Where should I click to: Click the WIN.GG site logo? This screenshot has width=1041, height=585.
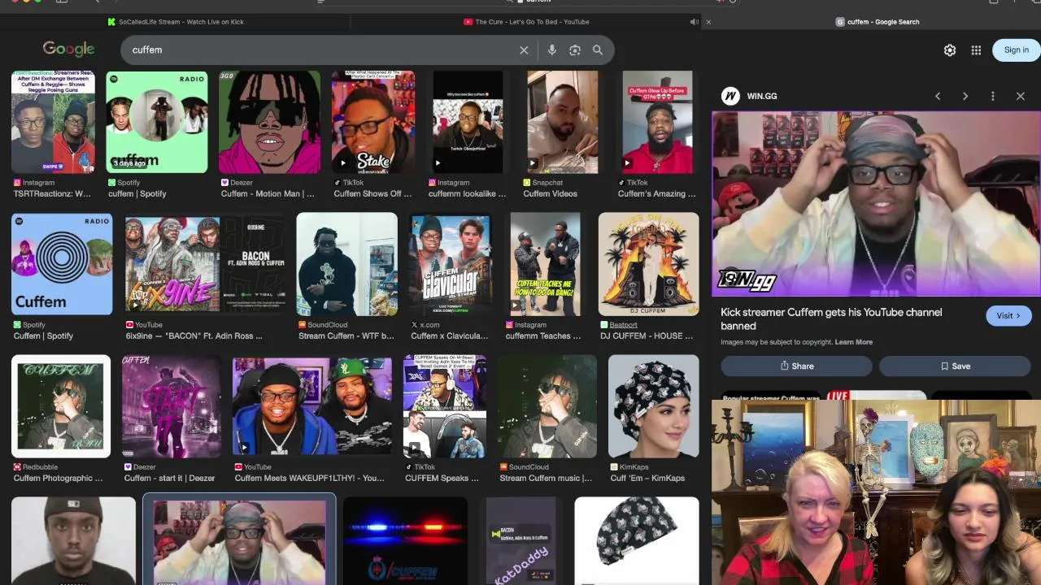730,96
